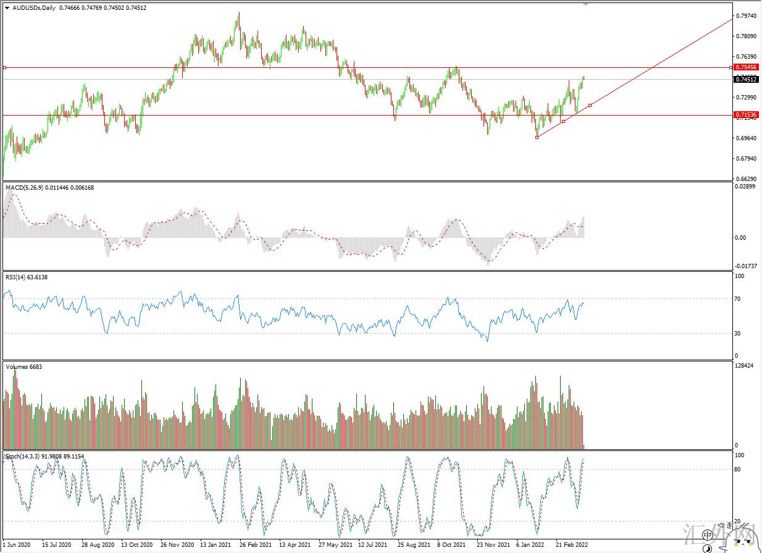
Task: Grab the left handle of upper horizontal line
Action: [x=4, y=67]
